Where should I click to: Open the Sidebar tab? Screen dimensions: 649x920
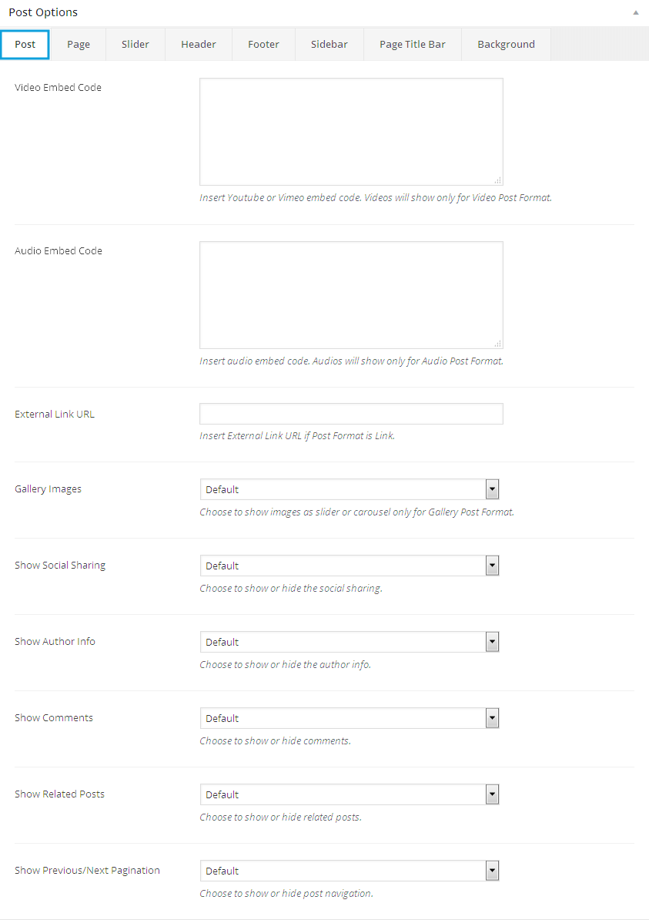pos(330,45)
